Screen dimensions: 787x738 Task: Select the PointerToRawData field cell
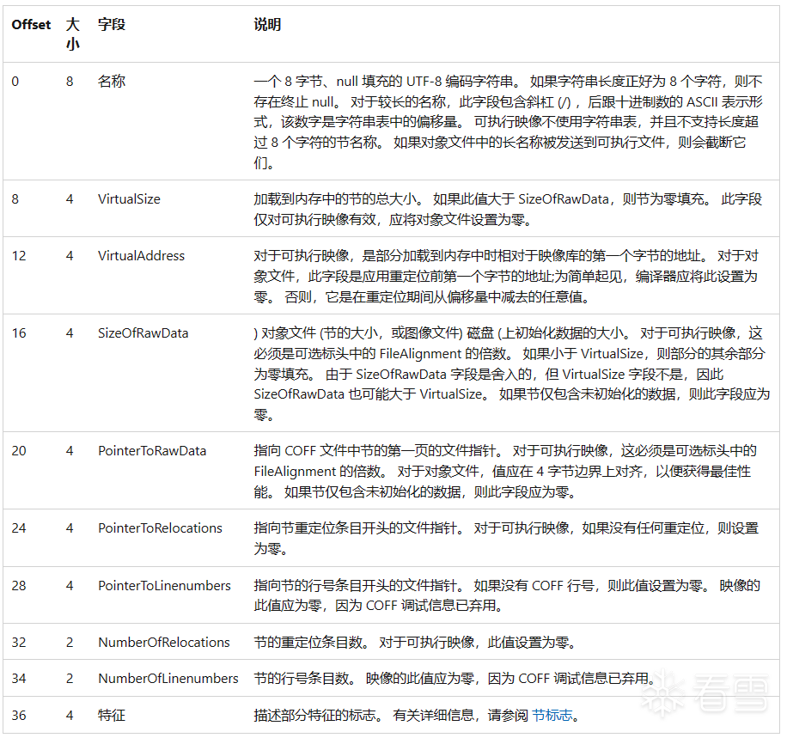(152, 451)
